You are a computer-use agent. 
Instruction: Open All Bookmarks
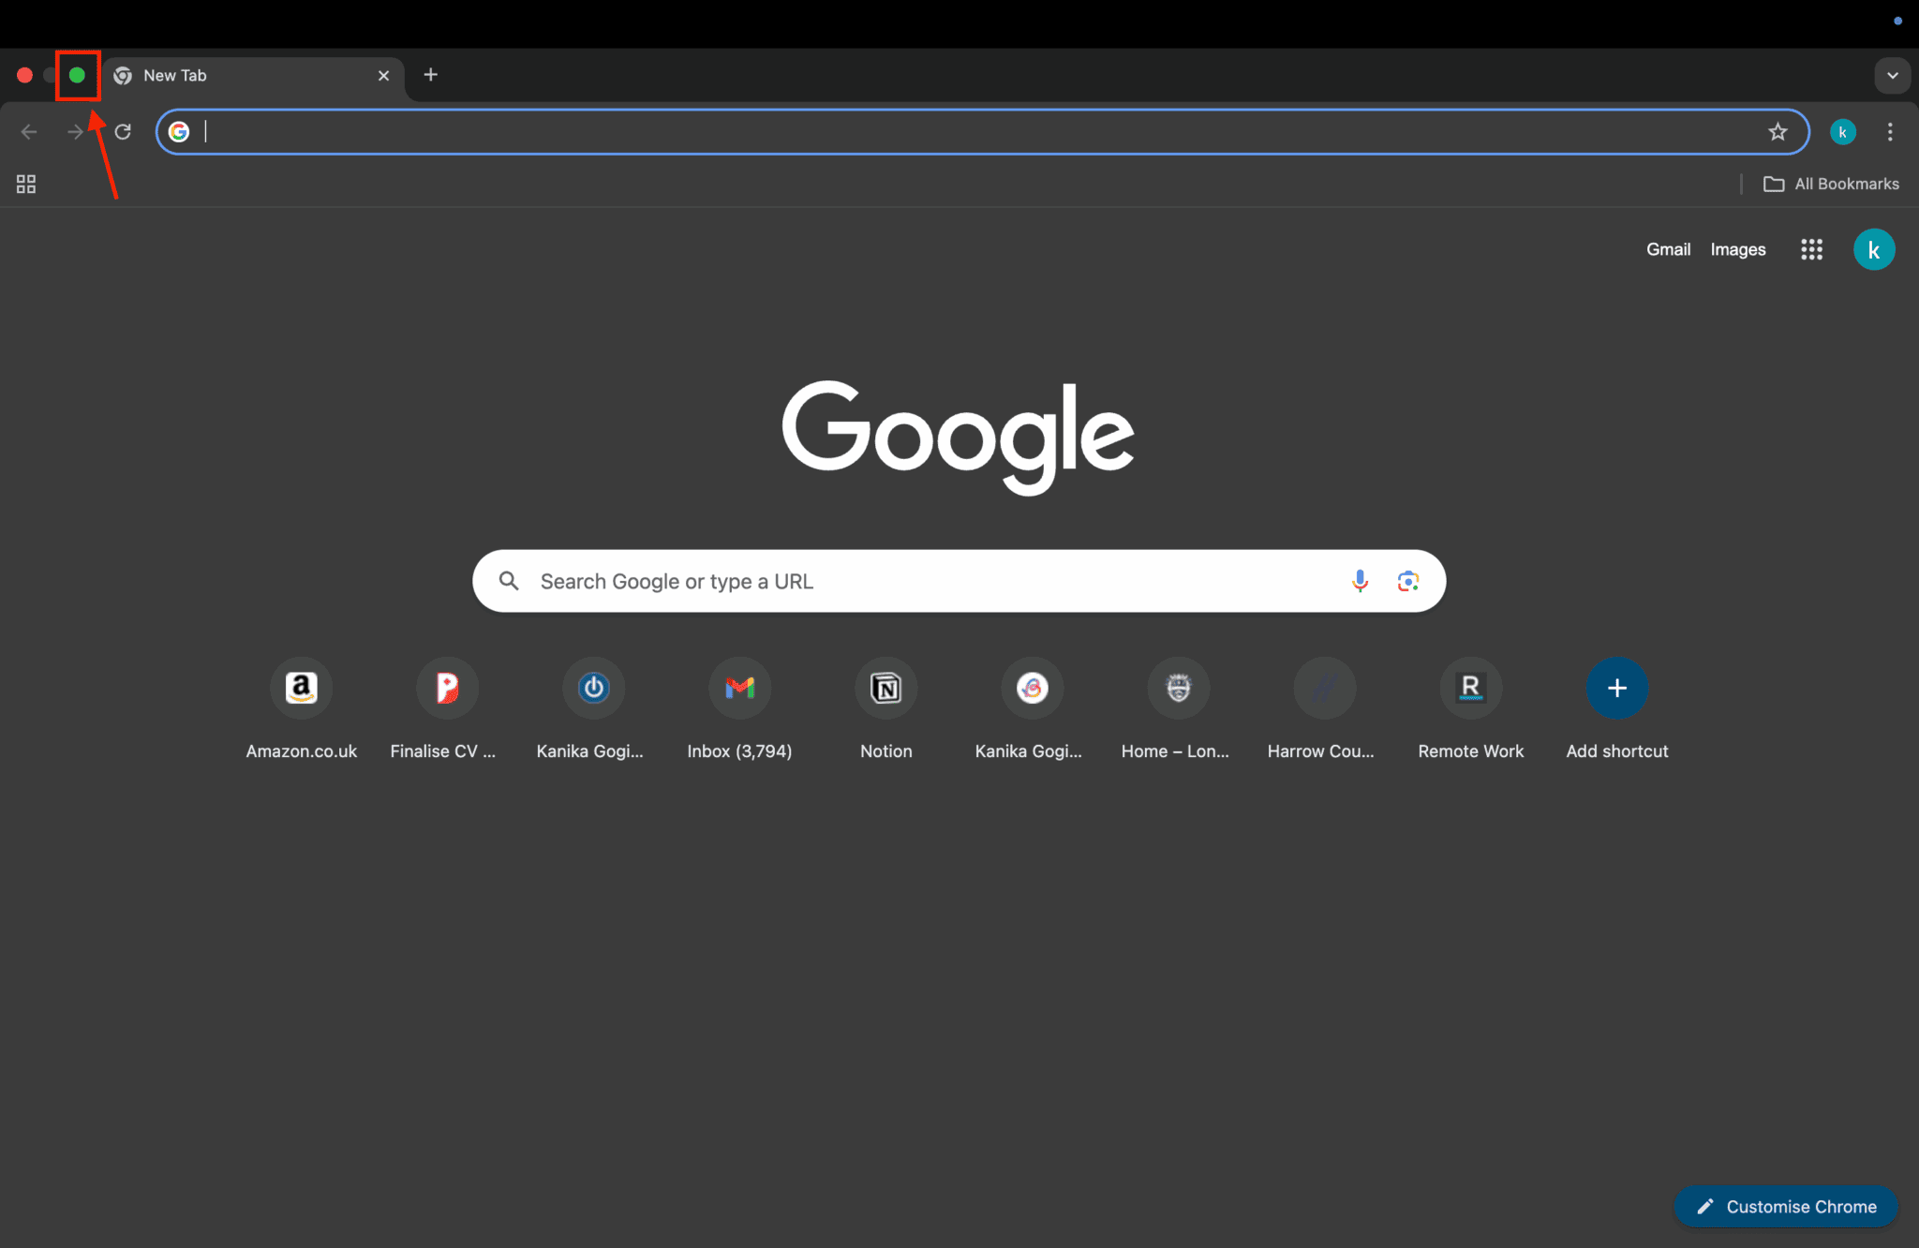[1829, 184]
